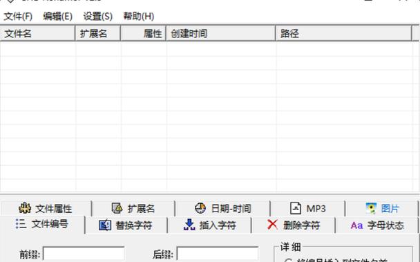Open the 文件(F) menu
Screen dimensions: 420x262
(x=18, y=17)
